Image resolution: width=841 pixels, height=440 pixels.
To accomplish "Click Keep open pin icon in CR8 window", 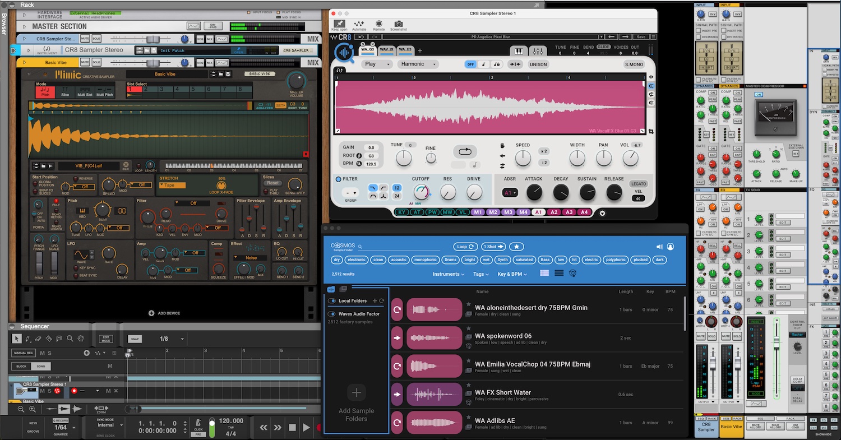I will pos(339,25).
